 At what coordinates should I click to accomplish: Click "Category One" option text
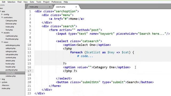[104, 67]
